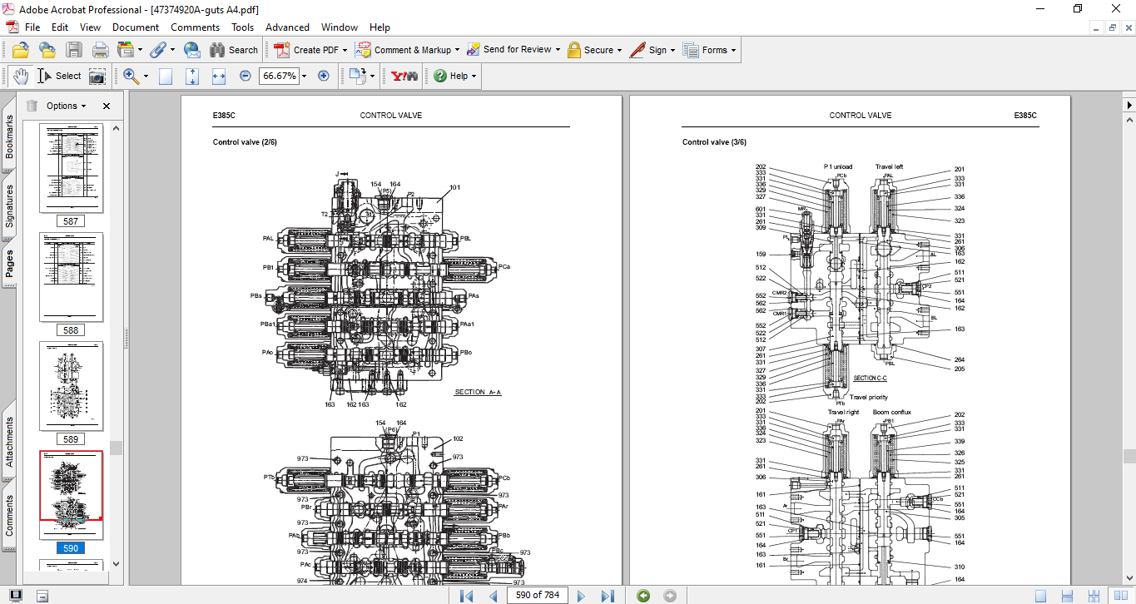The image size is (1136, 604).
Task: Open the Options dropdown in Pages panel
Action: pyautogui.click(x=67, y=106)
